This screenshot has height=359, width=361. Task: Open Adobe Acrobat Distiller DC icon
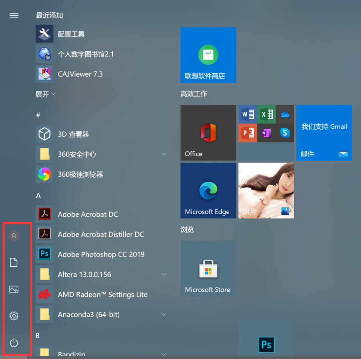[44, 234]
